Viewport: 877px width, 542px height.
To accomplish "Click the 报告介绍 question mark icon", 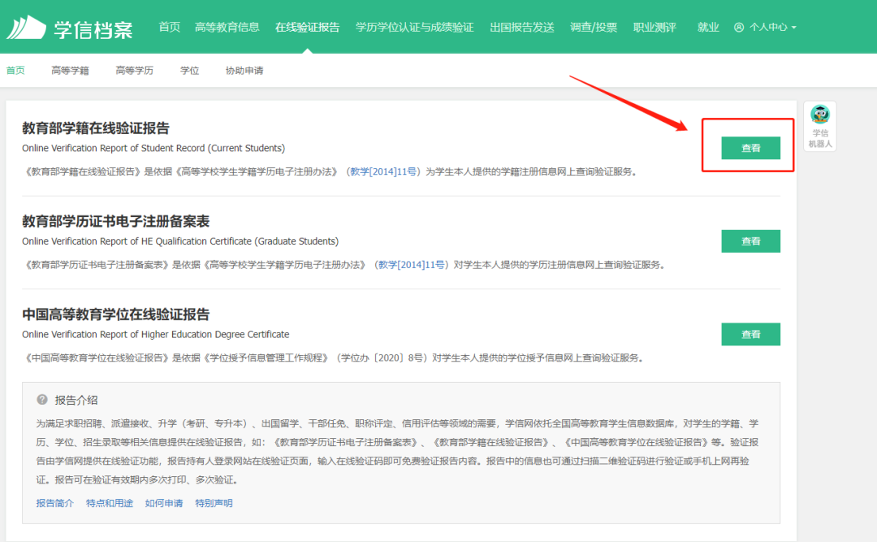I will pos(42,400).
